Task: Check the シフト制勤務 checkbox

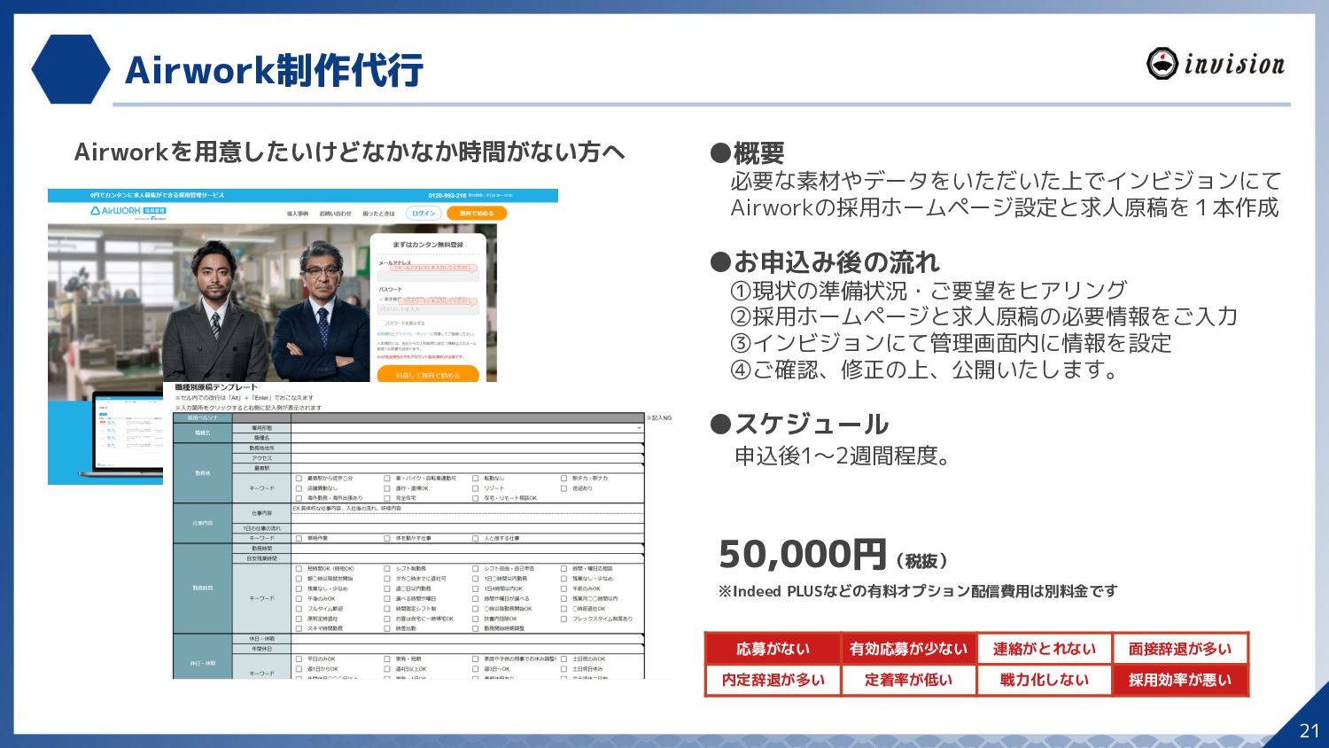Action: click(387, 569)
